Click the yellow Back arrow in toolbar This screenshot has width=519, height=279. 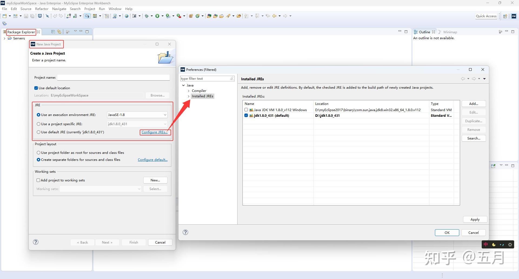[x=274, y=16]
